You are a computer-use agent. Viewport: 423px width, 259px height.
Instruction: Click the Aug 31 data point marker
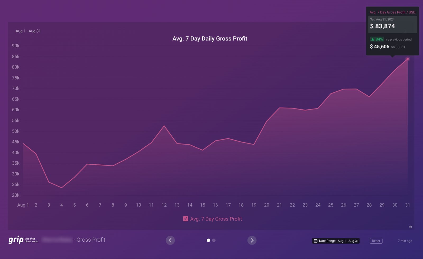tap(408, 59)
